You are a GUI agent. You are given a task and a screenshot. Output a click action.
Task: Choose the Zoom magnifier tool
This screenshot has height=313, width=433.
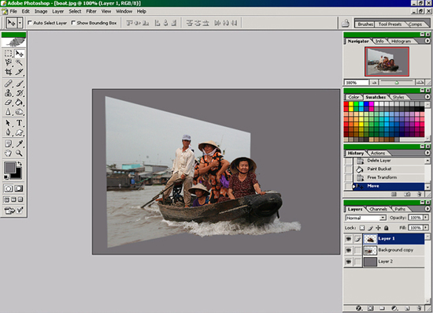(x=19, y=153)
